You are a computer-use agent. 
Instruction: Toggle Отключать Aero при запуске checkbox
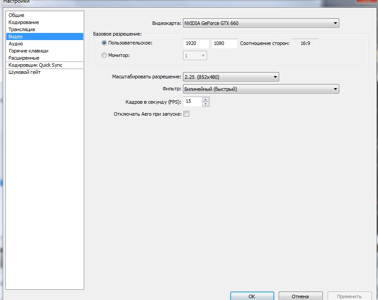coord(187,114)
